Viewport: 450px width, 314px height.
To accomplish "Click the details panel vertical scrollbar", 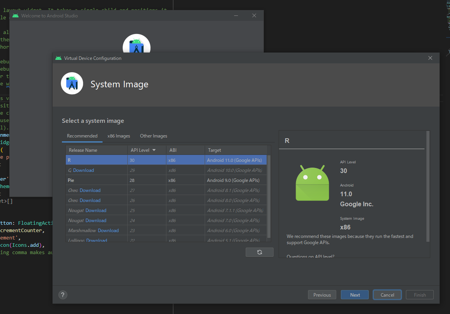I will 428,186.
